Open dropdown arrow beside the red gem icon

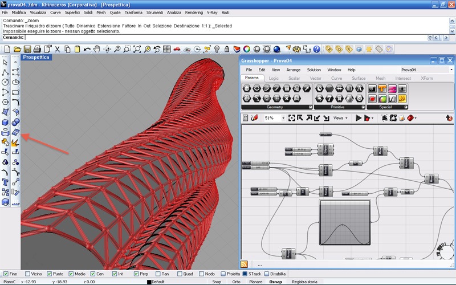tap(416, 118)
